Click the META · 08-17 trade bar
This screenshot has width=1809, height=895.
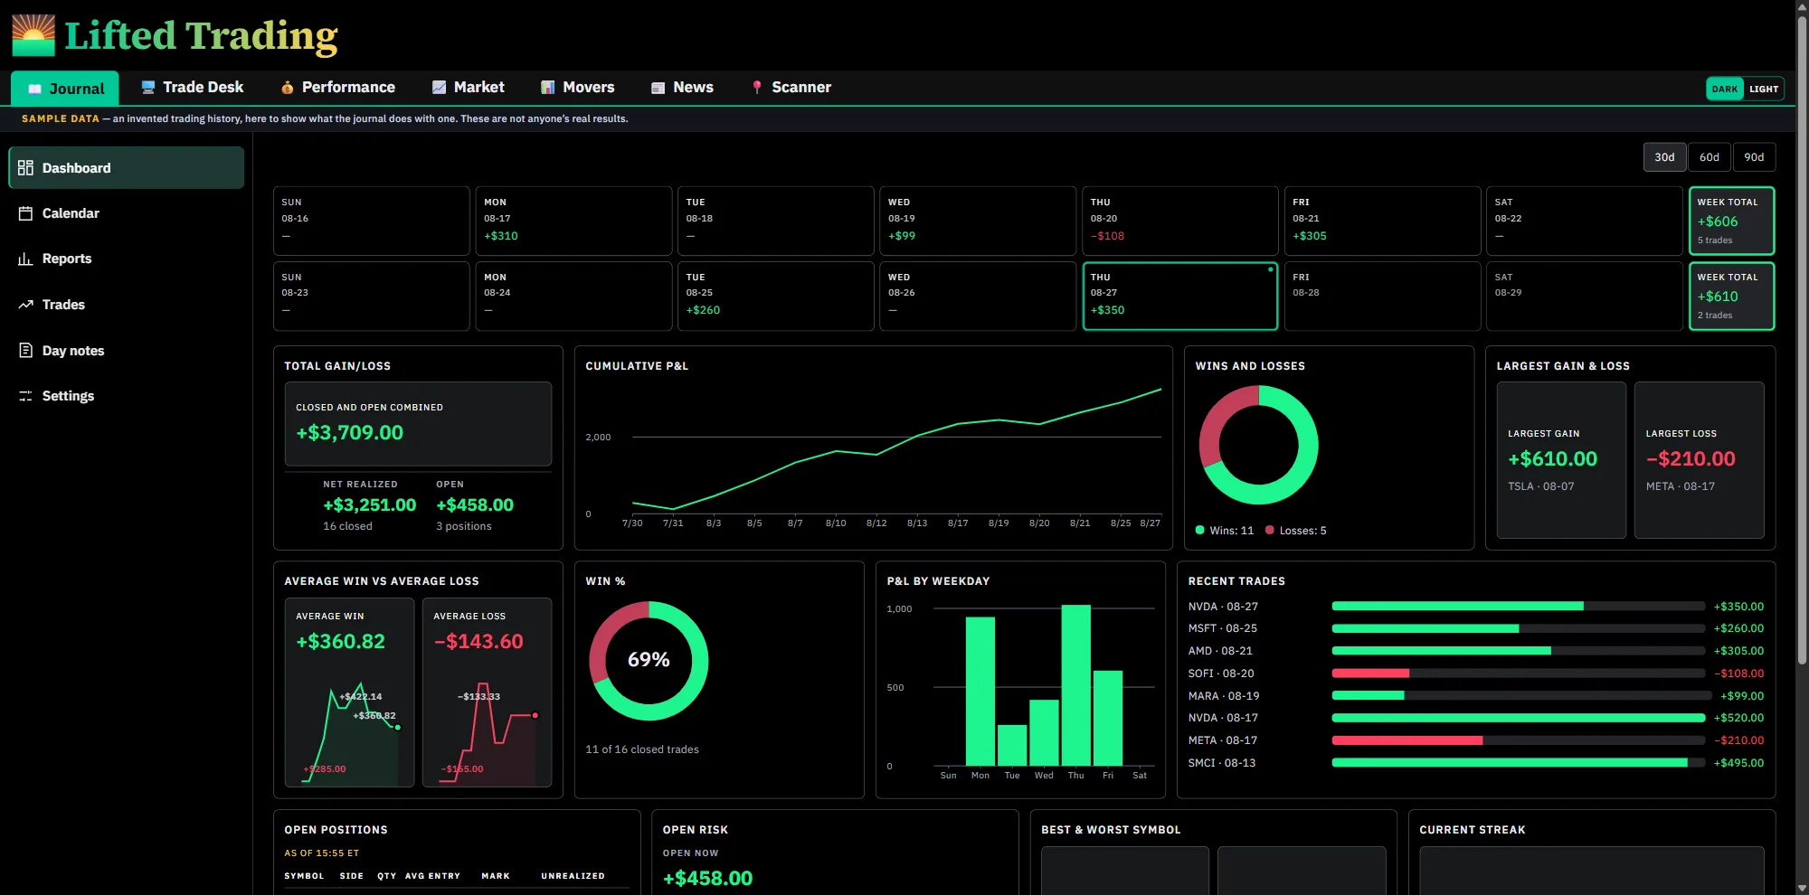point(1519,740)
